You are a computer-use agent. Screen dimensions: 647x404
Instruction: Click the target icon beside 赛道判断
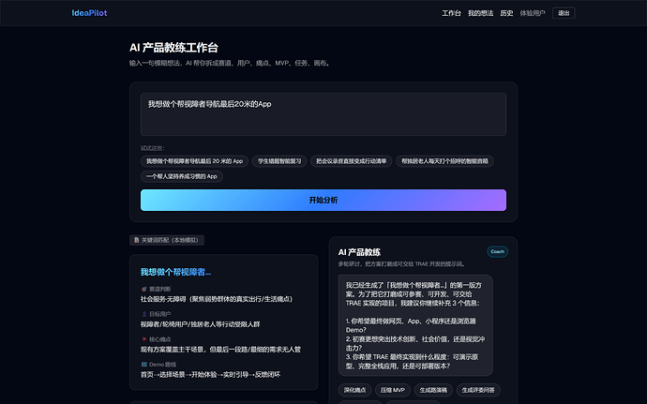144,289
